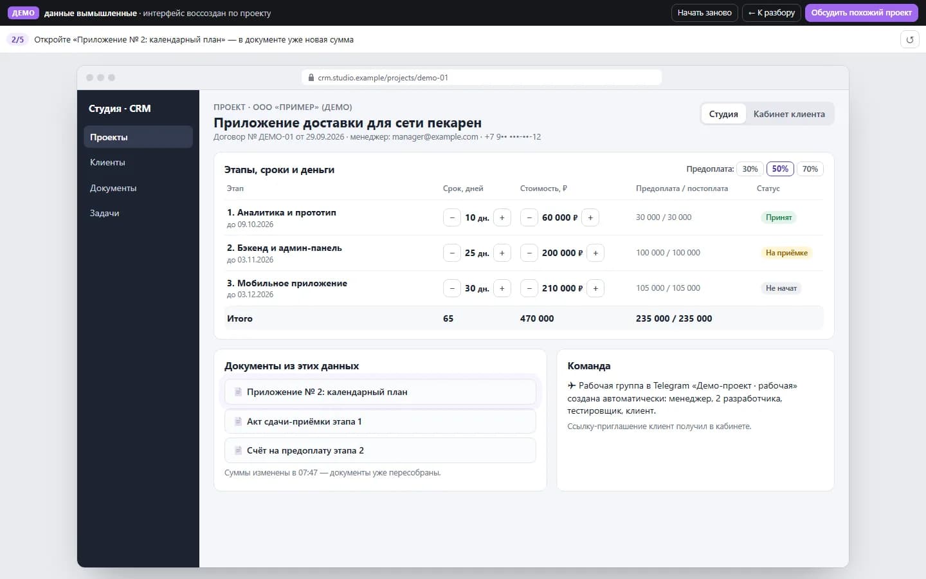This screenshot has width=926, height=579.
Task: Click the ДЕМО badge in top bar
Action: click(x=23, y=13)
